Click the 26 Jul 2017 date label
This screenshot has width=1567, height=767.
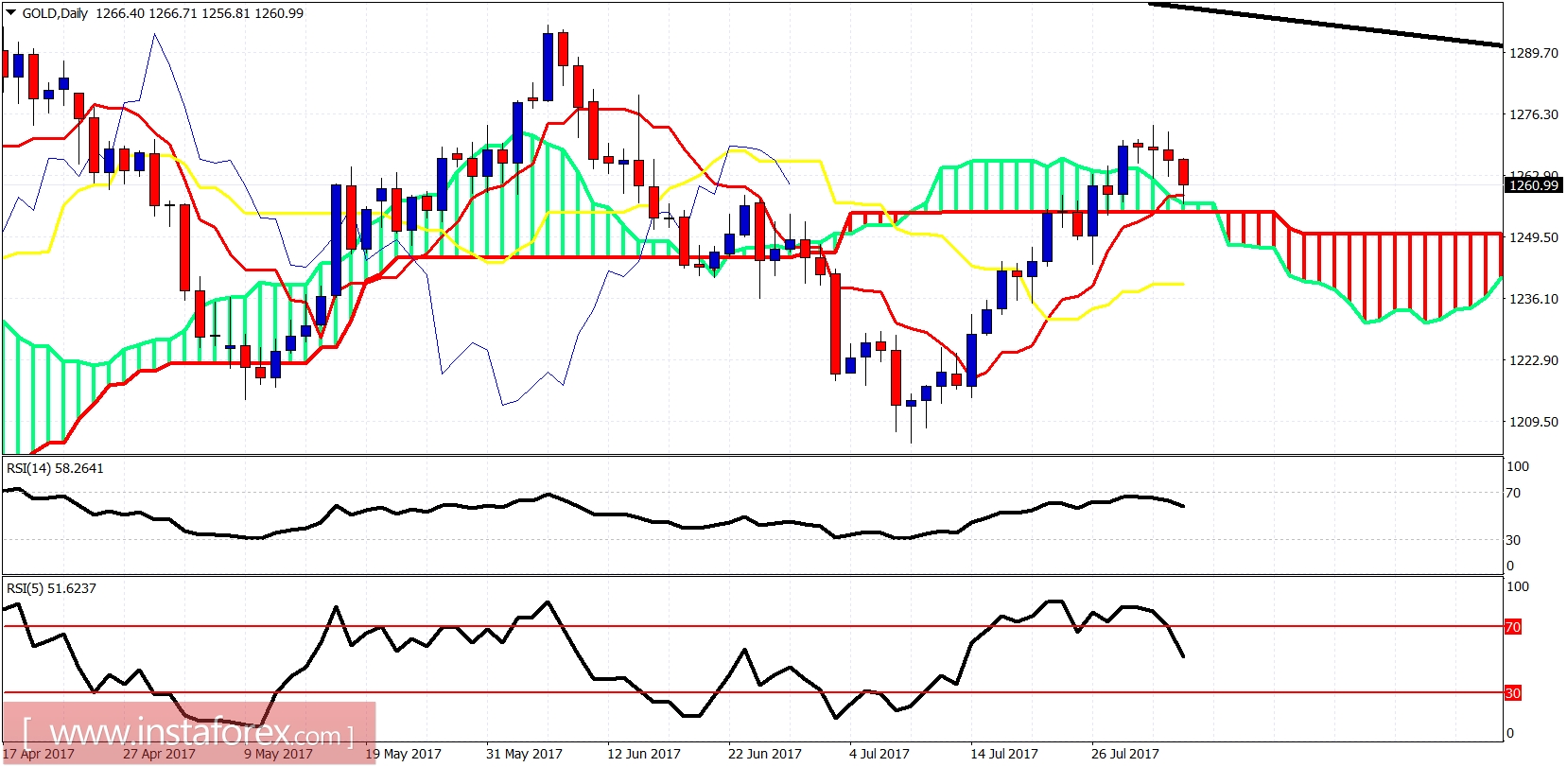[1124, 754]
